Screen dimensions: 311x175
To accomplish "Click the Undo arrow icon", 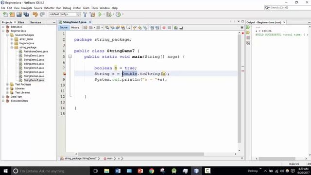I will [x=35, y=14].
